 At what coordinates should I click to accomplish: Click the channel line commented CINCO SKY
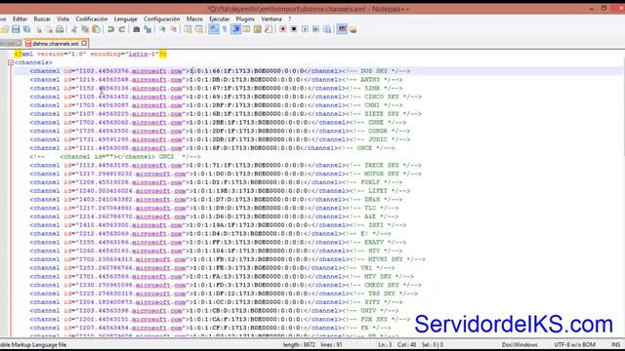click(x=226, y=97)
